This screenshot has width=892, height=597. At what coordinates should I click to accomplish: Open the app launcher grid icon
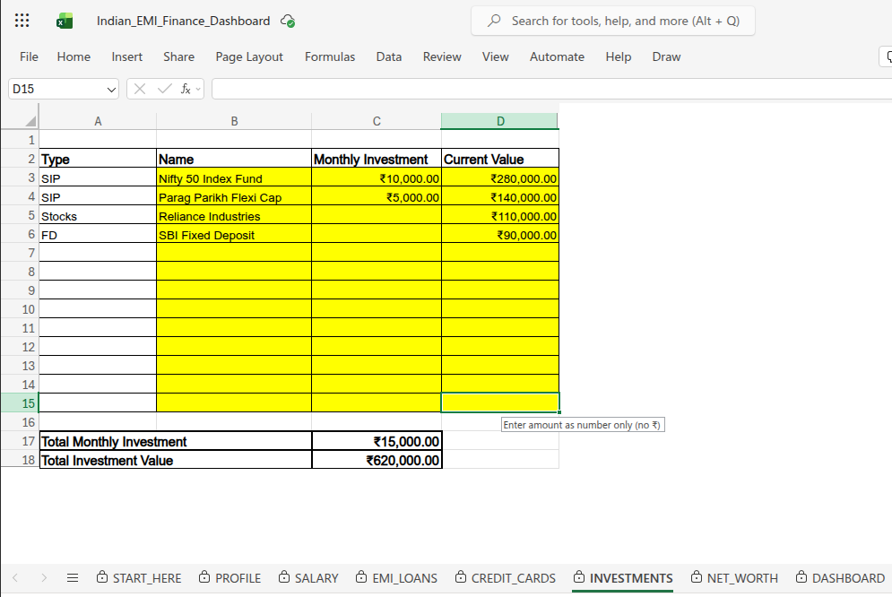tap(22, 21)
